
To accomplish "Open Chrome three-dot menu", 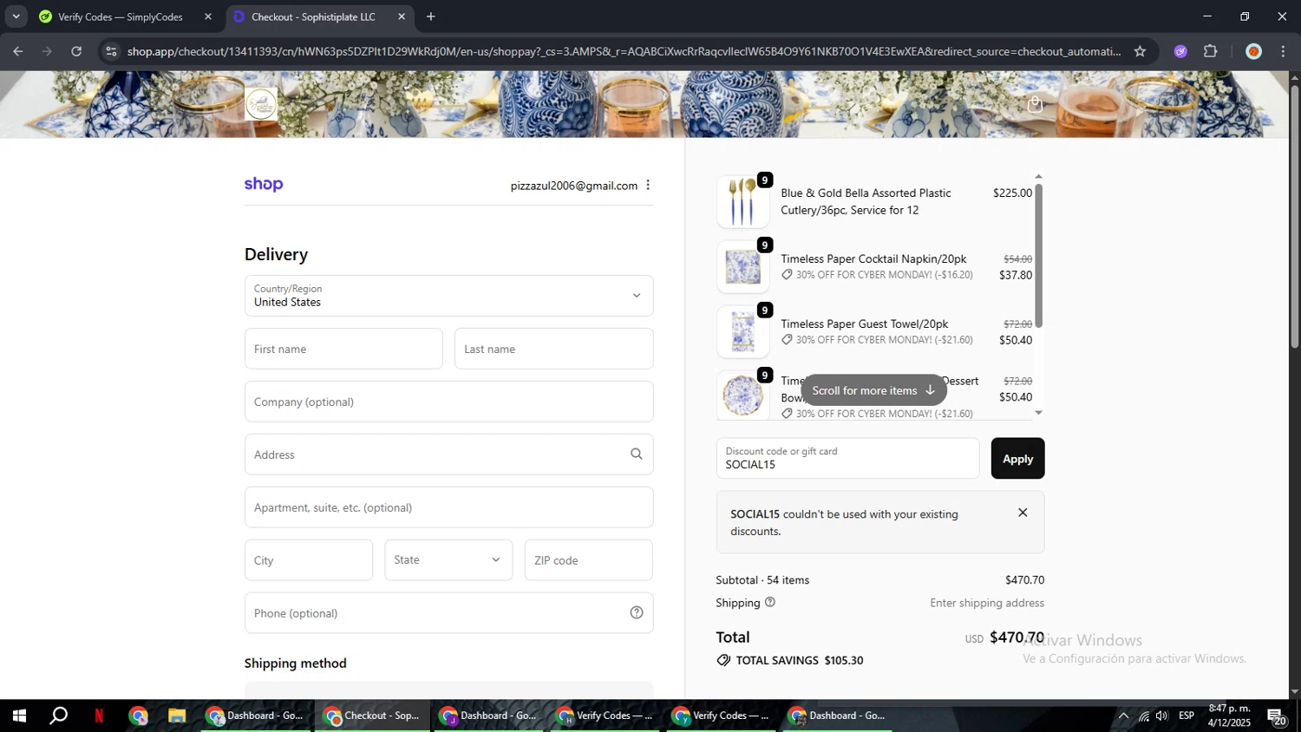I will [x=1283, y=51].
